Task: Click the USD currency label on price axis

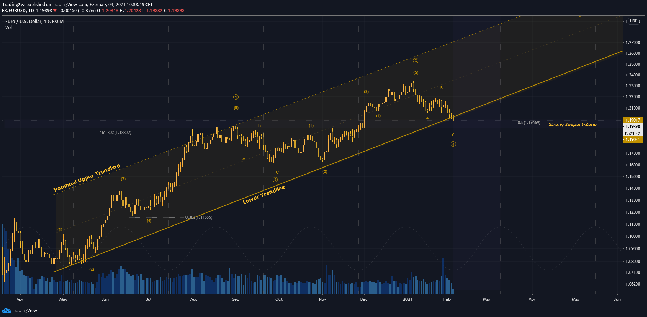Action: [x=634, y=21]
